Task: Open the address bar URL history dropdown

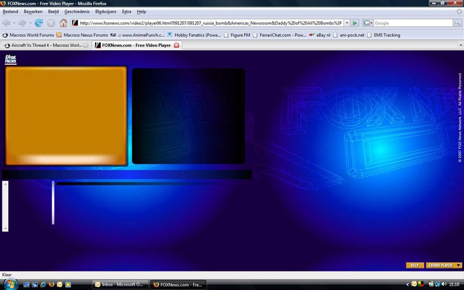Action: (x=347, y=23)
